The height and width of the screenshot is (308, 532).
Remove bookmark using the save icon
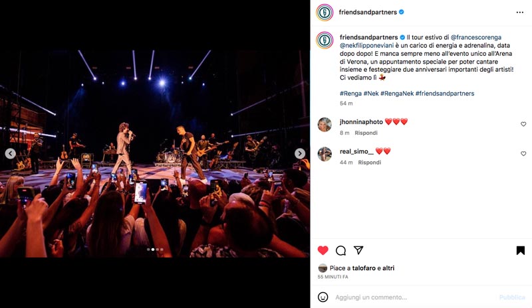[521, 250]
